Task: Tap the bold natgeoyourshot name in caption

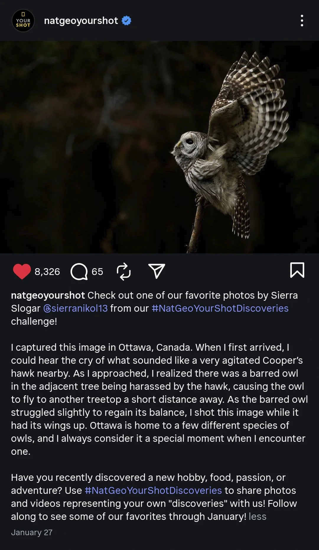Action: tap(48, 295)
